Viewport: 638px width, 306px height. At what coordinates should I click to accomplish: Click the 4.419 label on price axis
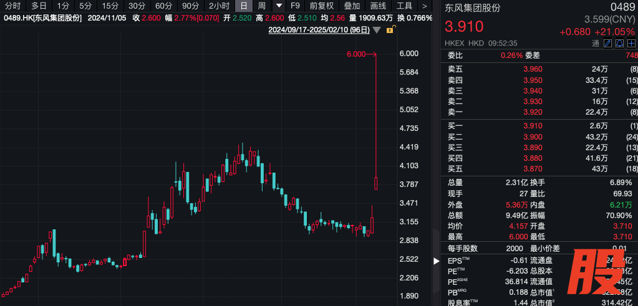[409, 146]
